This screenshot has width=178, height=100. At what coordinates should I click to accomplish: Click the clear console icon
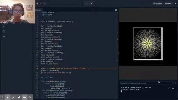tap(173, 88)
